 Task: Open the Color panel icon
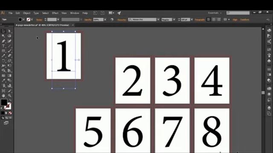click(269, 30)
